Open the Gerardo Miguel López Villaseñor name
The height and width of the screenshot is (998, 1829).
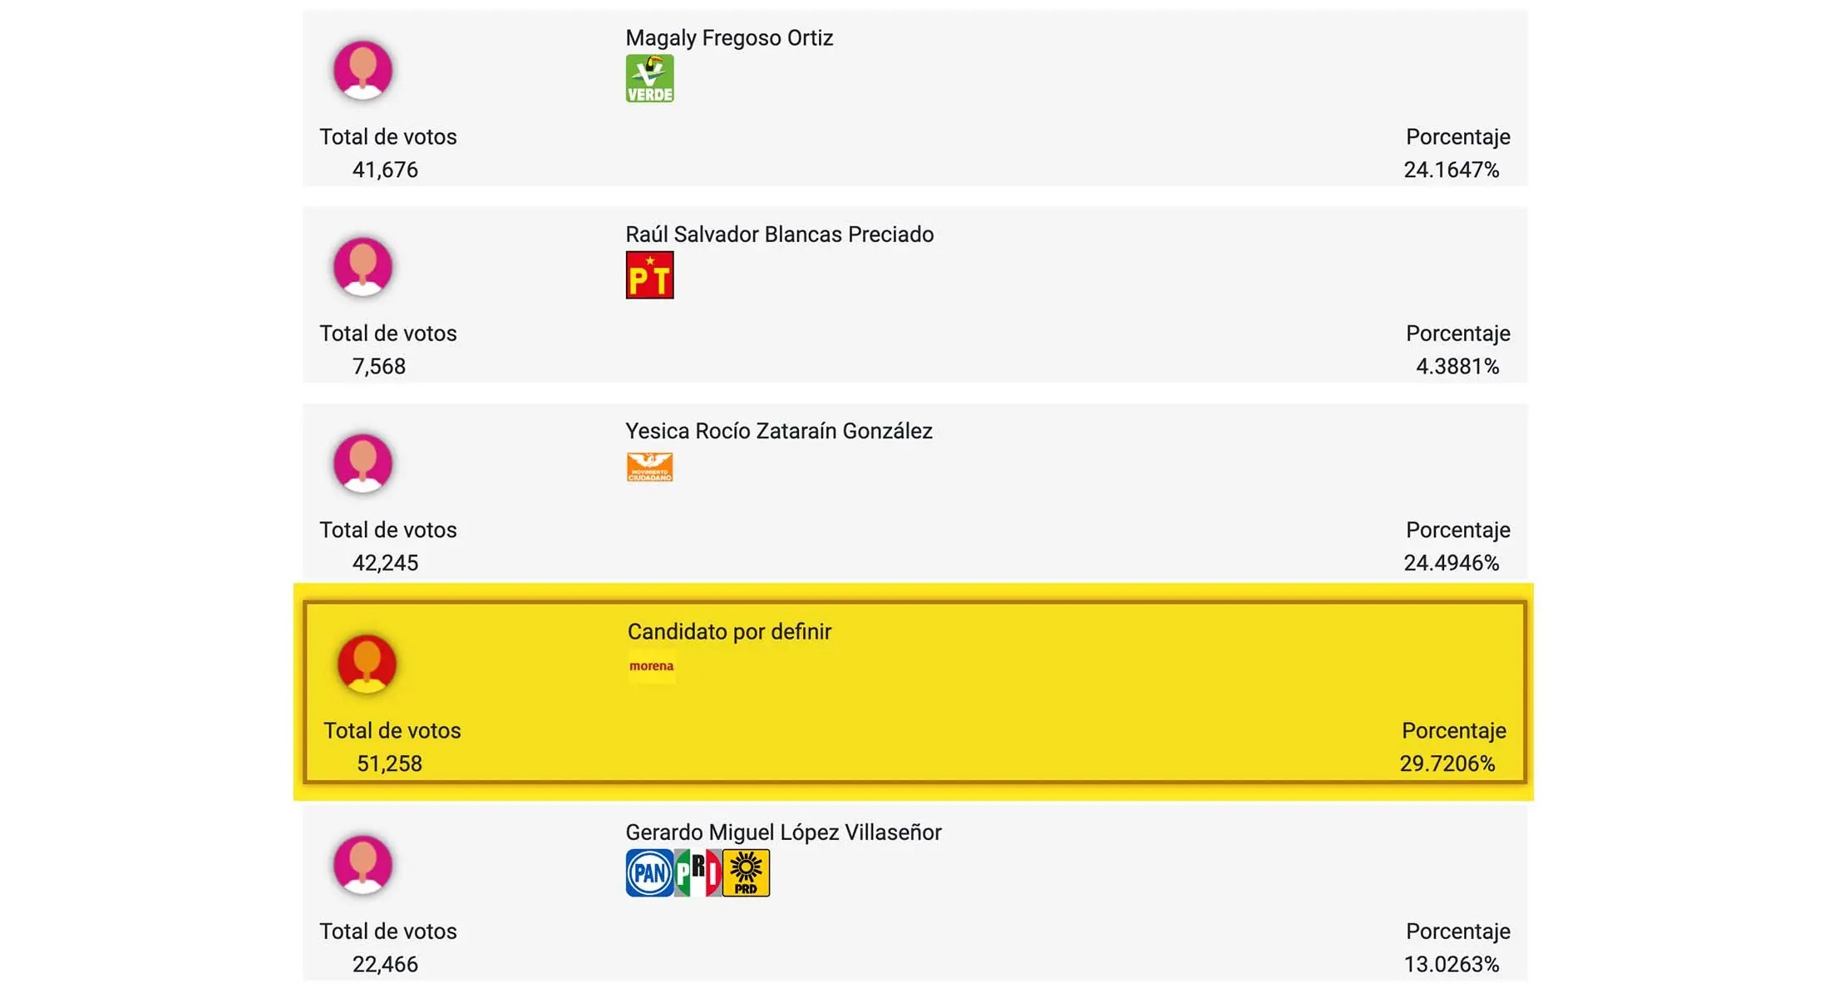tap(783, 832)
